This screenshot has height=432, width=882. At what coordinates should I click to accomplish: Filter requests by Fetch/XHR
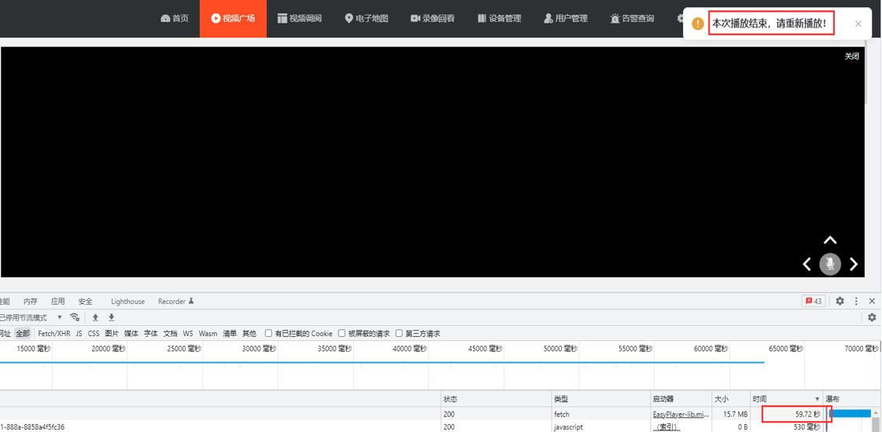click(54, 333)
